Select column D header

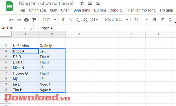105,34
